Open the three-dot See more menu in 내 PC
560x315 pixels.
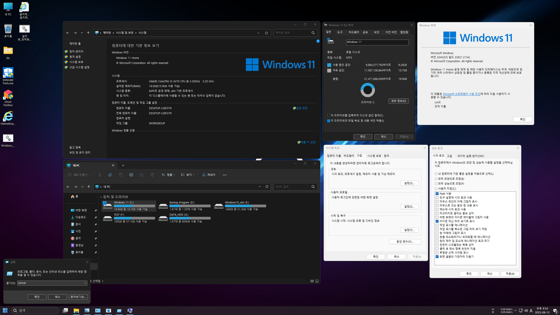[x=224, y=175]
